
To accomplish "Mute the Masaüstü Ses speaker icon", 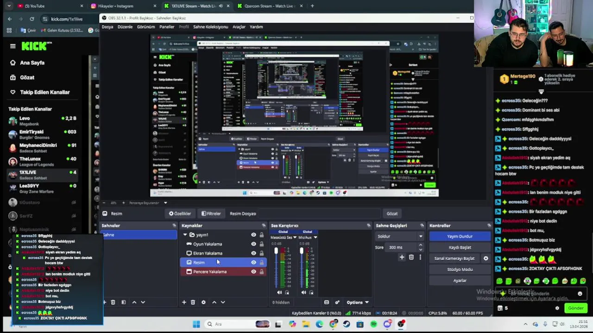I will coord(279,292).
